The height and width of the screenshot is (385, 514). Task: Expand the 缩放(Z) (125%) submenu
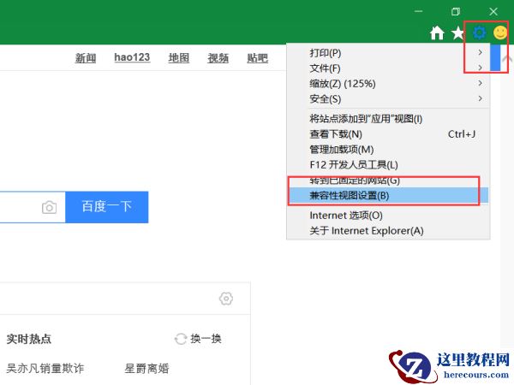pyautogui.click(x=388, y=84)
